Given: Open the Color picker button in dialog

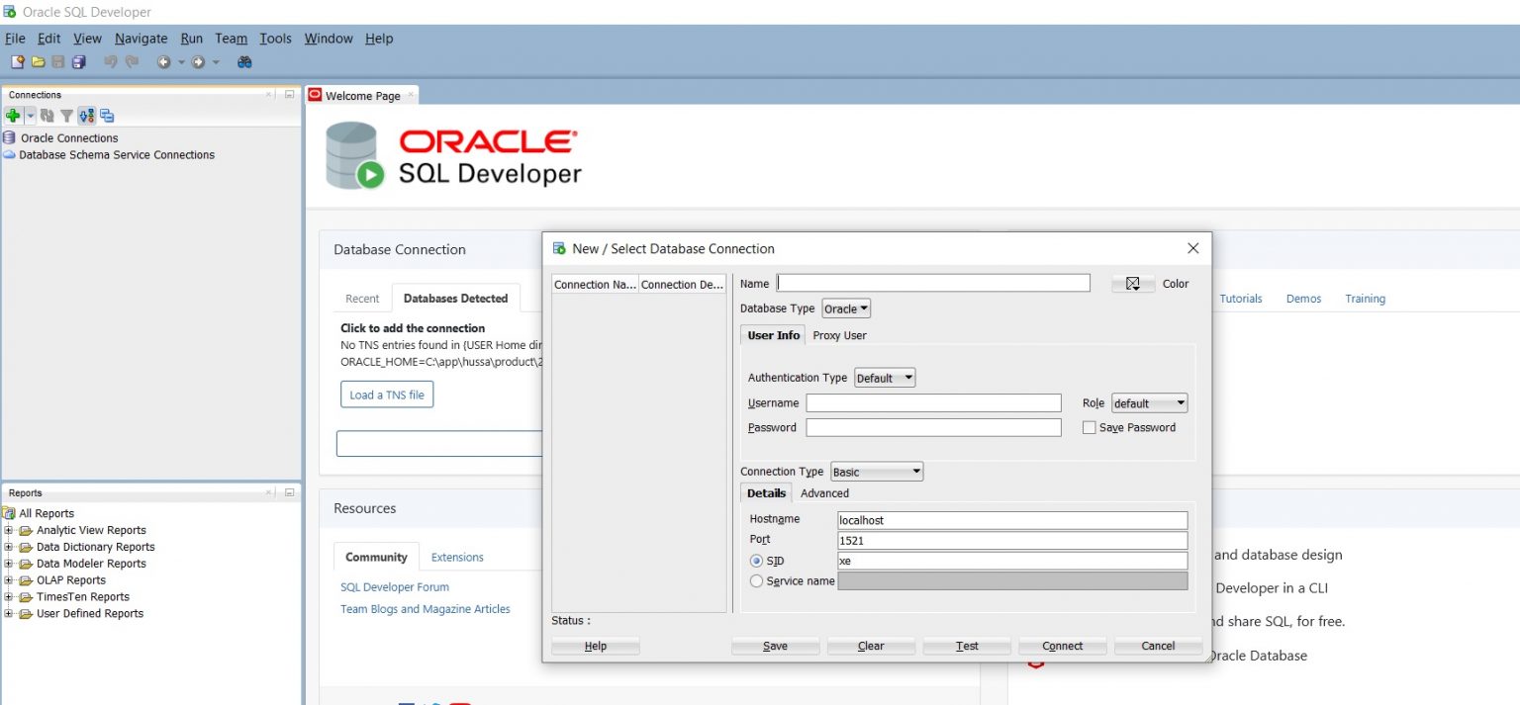Looking at the screenshot, I should coord(1133,284).
